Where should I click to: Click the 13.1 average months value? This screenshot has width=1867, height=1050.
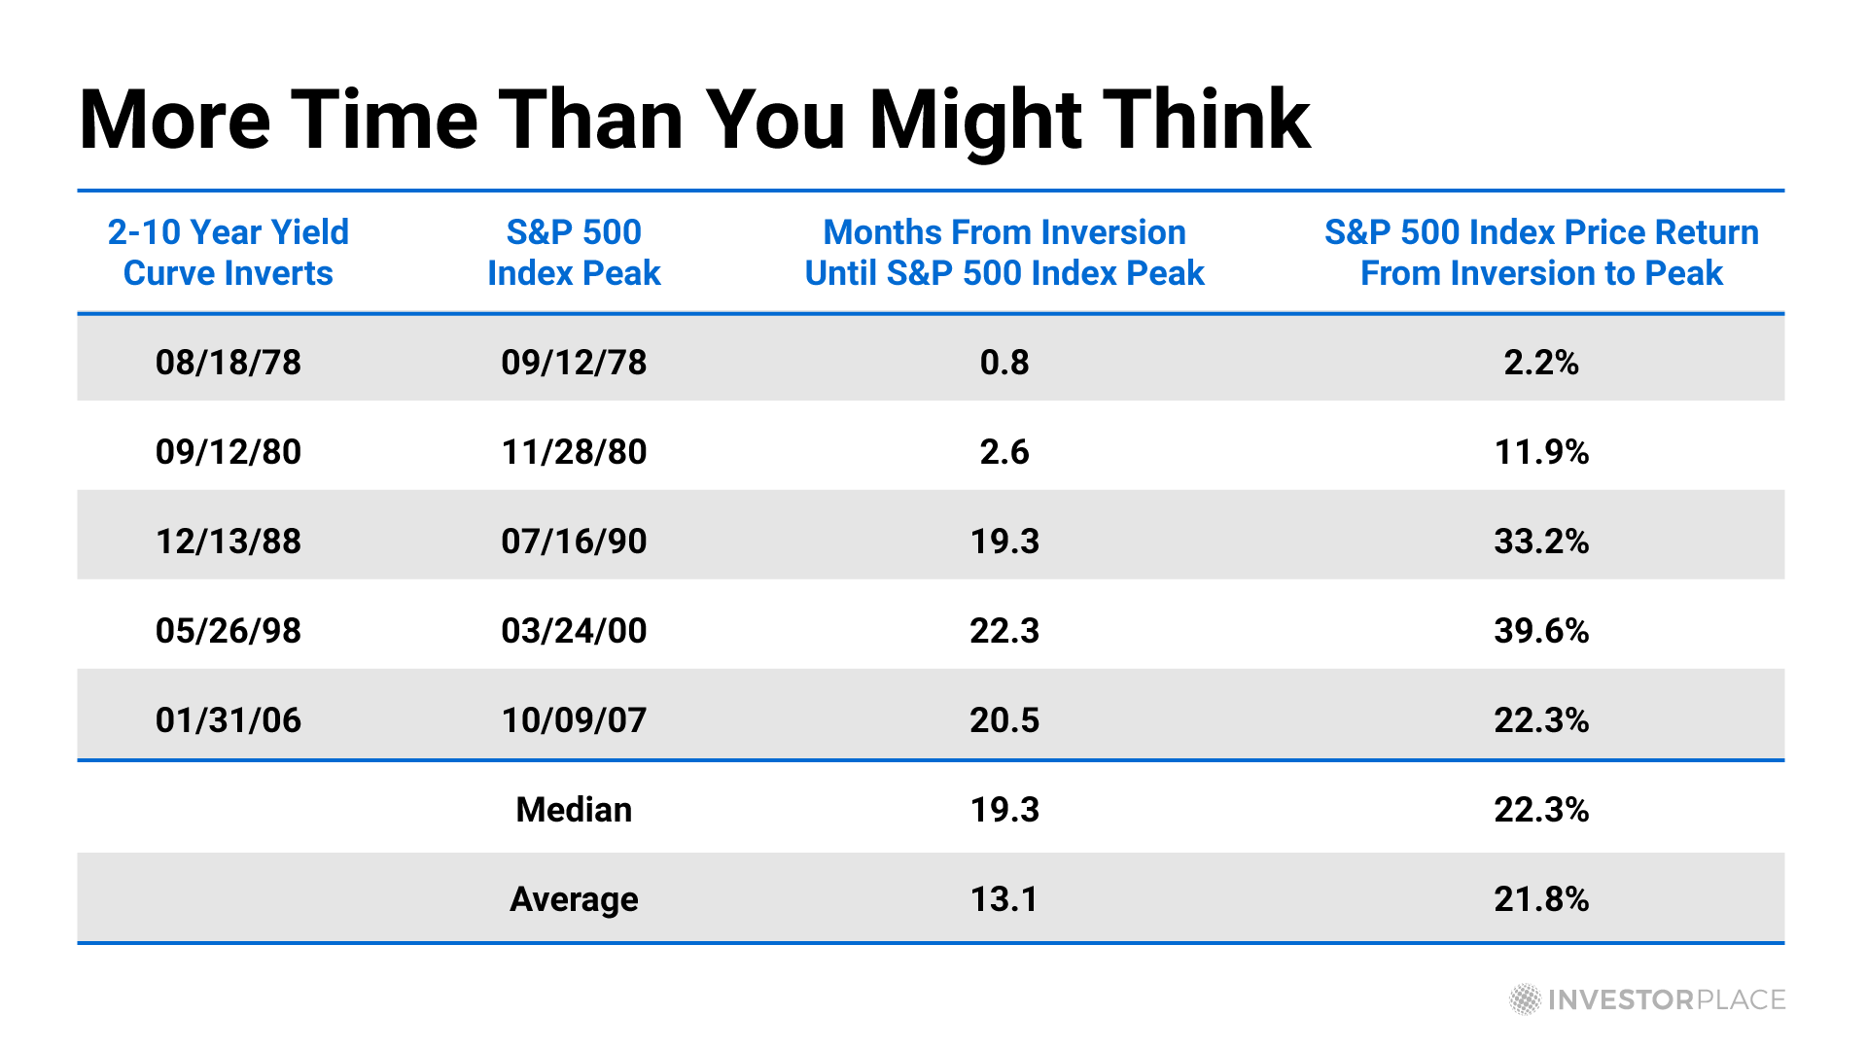click(x=1004, y=899)
